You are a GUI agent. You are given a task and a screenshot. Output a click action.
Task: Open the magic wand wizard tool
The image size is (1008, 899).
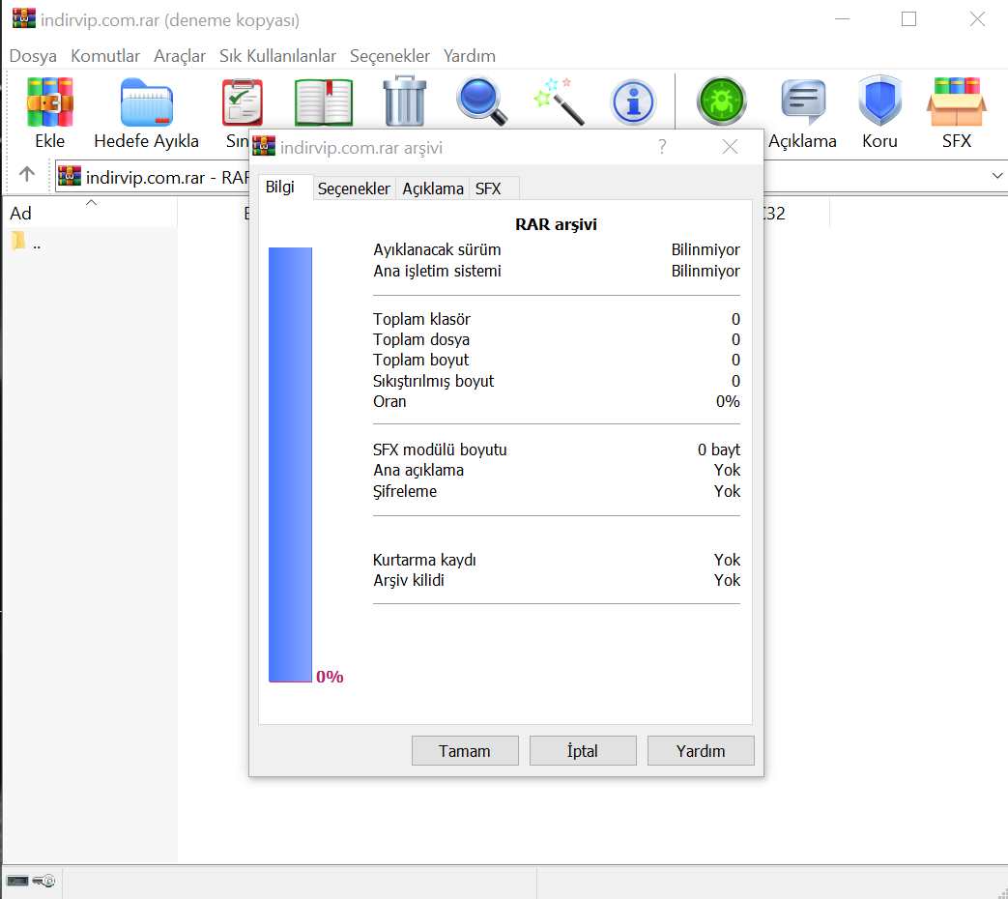(559, 101)
